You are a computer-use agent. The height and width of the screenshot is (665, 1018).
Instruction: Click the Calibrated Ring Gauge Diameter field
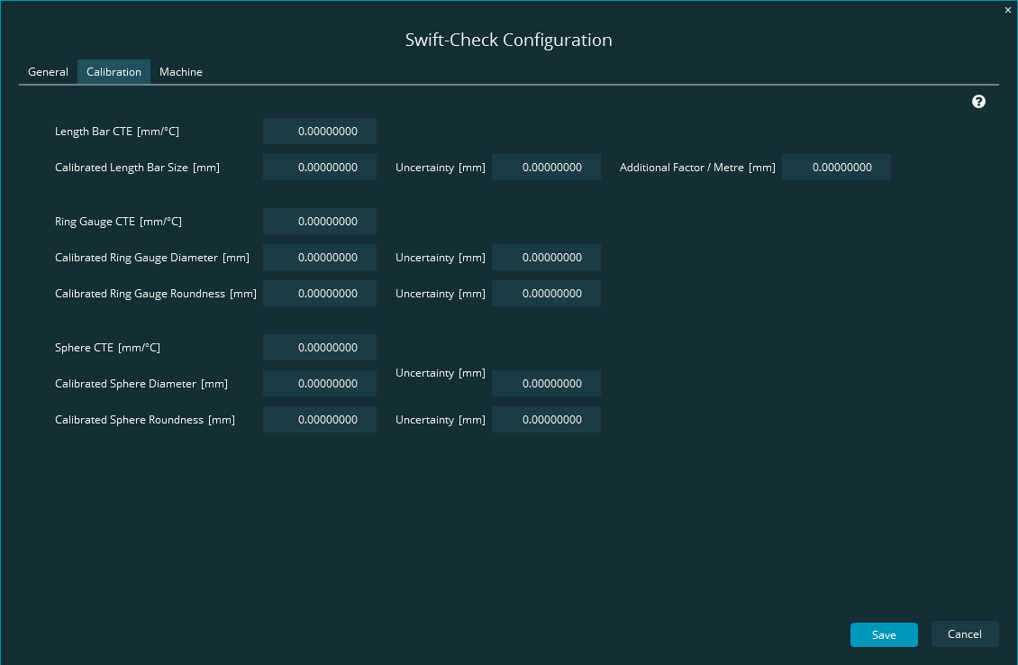319,257
